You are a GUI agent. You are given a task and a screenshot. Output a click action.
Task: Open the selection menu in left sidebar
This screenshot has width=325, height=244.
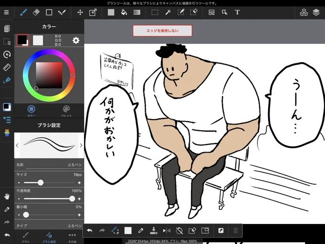(7, 42)
